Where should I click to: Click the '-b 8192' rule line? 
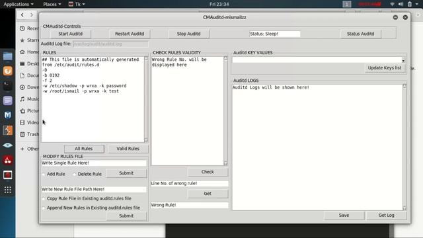(51, 75)
